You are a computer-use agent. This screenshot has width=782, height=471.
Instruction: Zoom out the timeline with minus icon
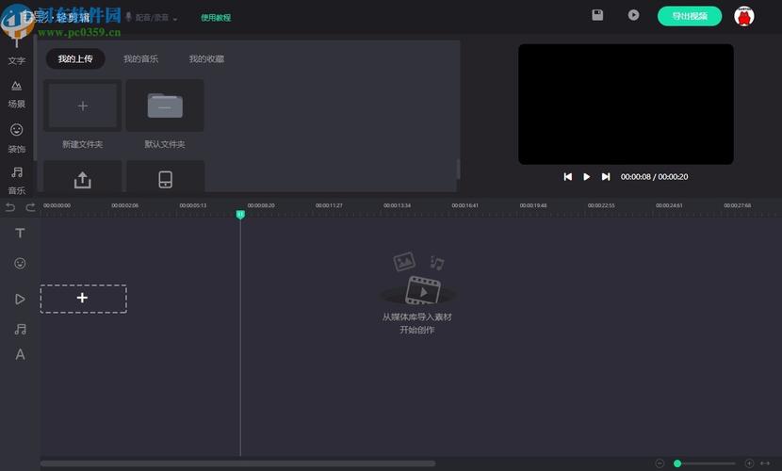pyautogui.click(x=660, y=463)
